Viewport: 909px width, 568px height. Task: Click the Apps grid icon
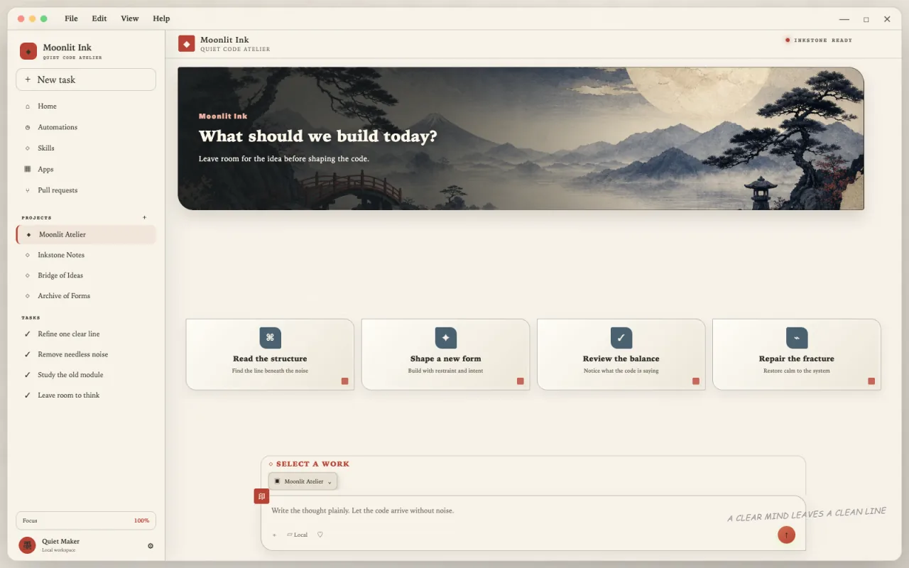click(x=28, y=169)
